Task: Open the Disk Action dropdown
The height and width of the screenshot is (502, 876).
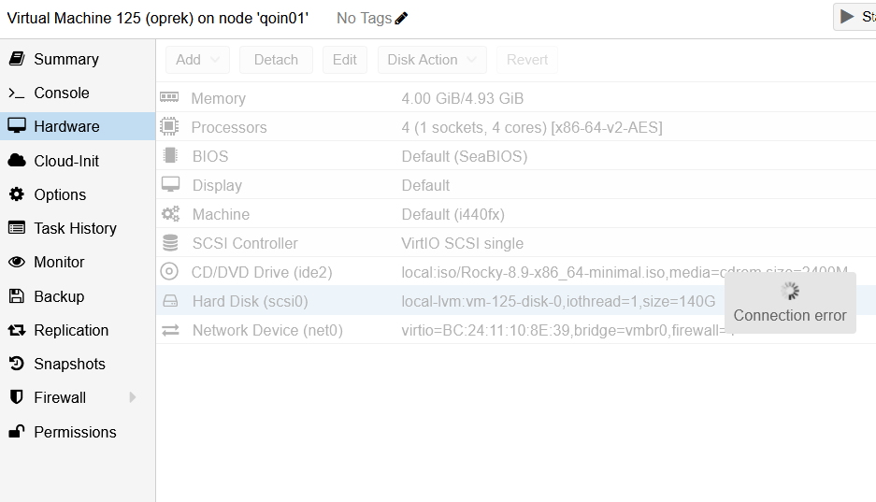Action: click(x=432, y=60)
